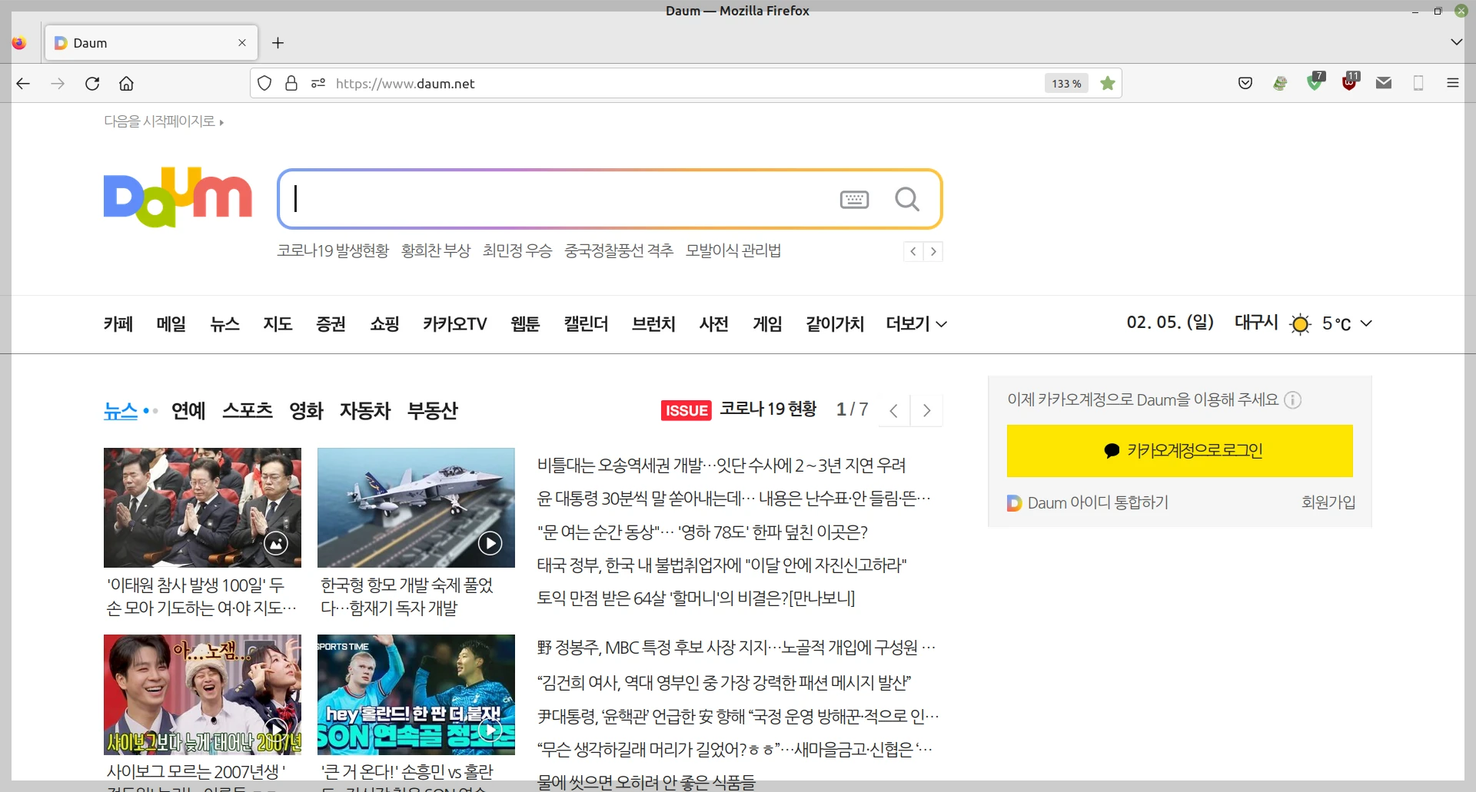Open the tracking protection shield icon
The height and width of the screenshot is (792, 1476).
(264, 83)
